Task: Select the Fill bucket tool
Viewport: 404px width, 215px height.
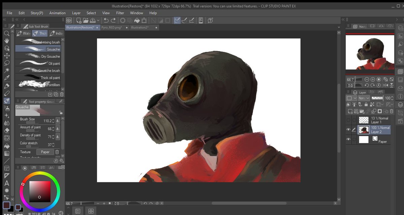Action: 6,146
